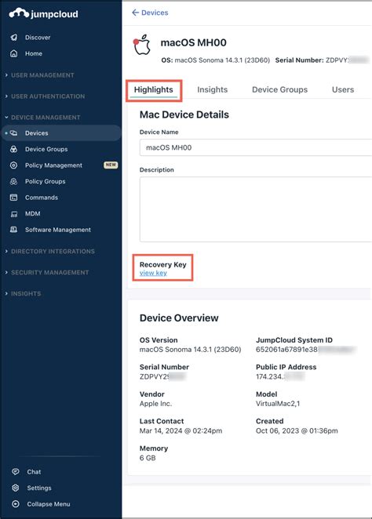Image resolution: width=372 pixels, height=519 pixels.
Task: Click the Collapse Menu arrow icon
Action: tap(15, 504)
